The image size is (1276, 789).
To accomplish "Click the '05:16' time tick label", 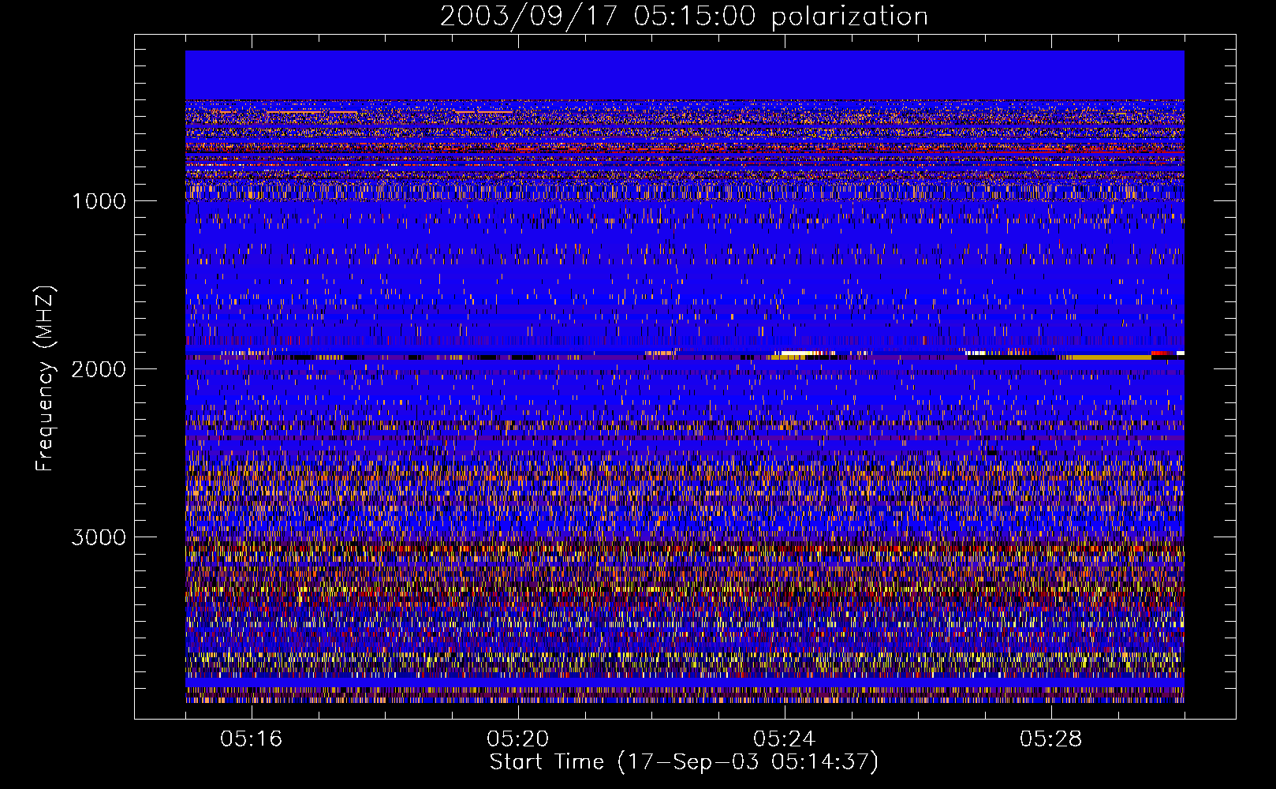I will pyautogui.click(x=252, y=739).
